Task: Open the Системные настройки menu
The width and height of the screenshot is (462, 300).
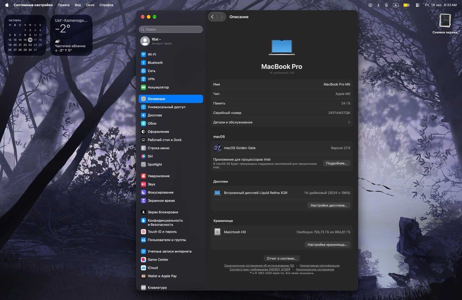Action: click(33, 5)
